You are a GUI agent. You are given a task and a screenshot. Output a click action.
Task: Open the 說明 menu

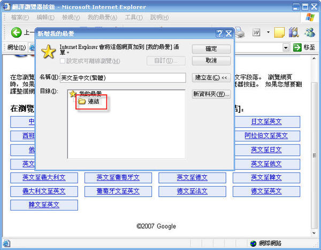pyautogui.click(x=159, y=18)
